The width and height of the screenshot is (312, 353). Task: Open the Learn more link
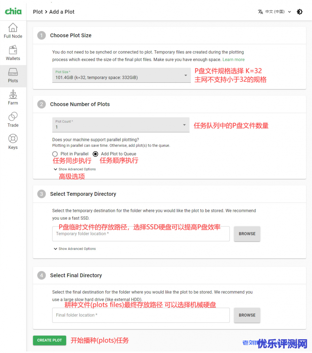234,60
